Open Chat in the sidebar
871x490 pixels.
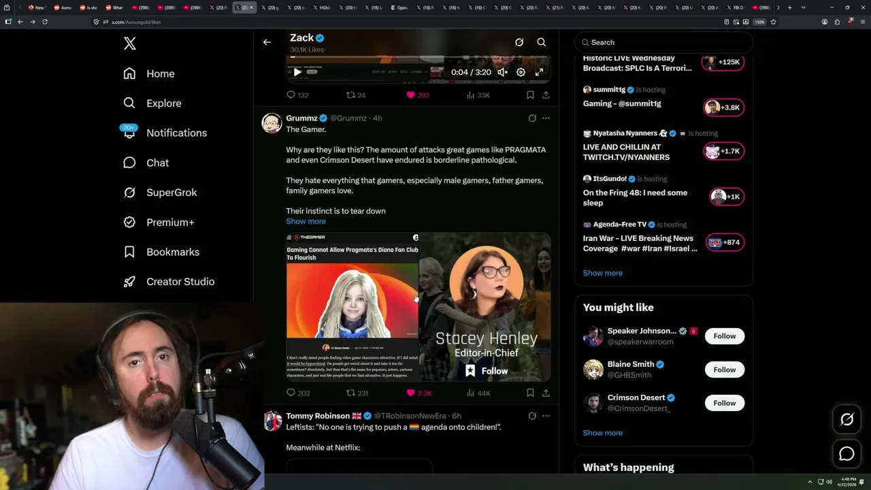pyautogui.click(x=146, y=163)
